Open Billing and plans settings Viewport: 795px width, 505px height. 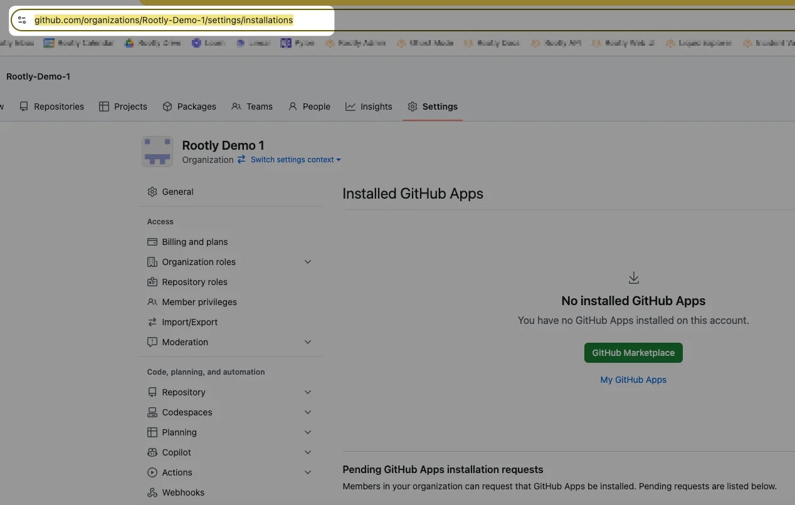click(x=229, y=242)
